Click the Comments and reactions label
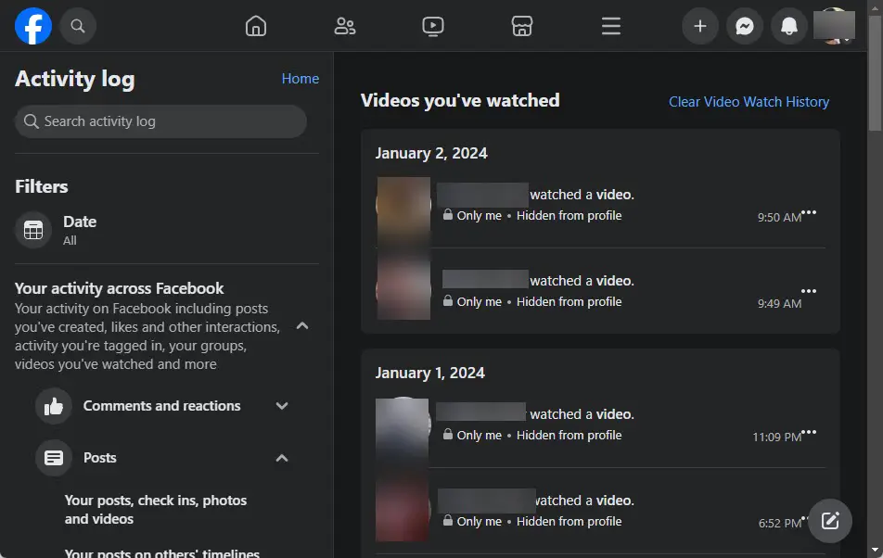 [161, 406]
